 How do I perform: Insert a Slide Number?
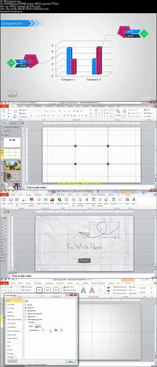tap(100, 202)
